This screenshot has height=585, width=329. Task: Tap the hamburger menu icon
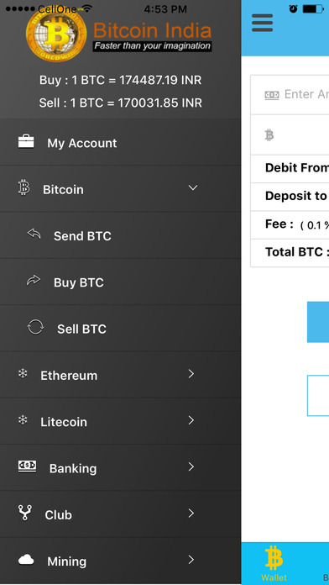263,23
